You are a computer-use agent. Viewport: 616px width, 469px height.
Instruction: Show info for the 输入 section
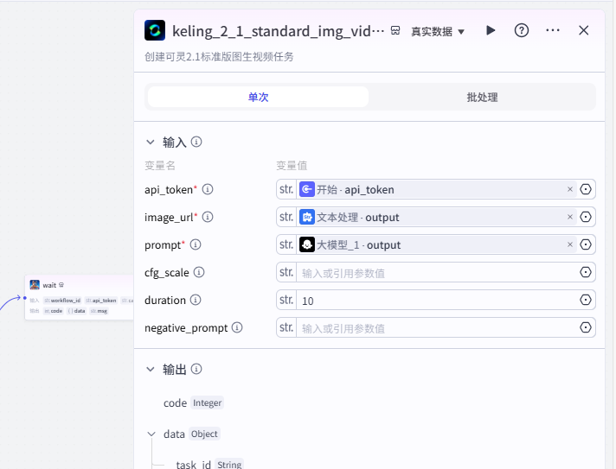tap(196, 142)
